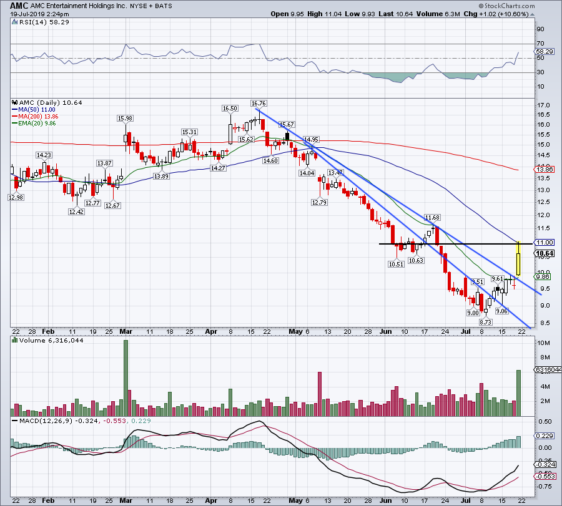
Task: Click the 'Chg +1.02 (+10.60%)' value
Action: pyautogui.click(x=496, y=14)
